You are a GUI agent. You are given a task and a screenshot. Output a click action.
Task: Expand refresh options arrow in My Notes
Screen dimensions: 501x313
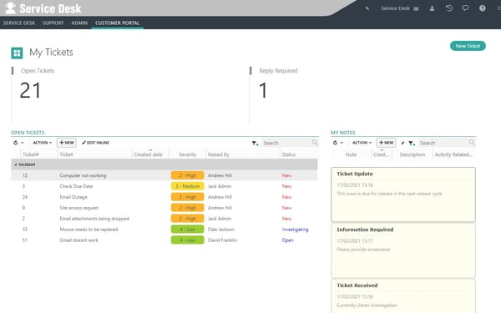click(x=342, y=143)
